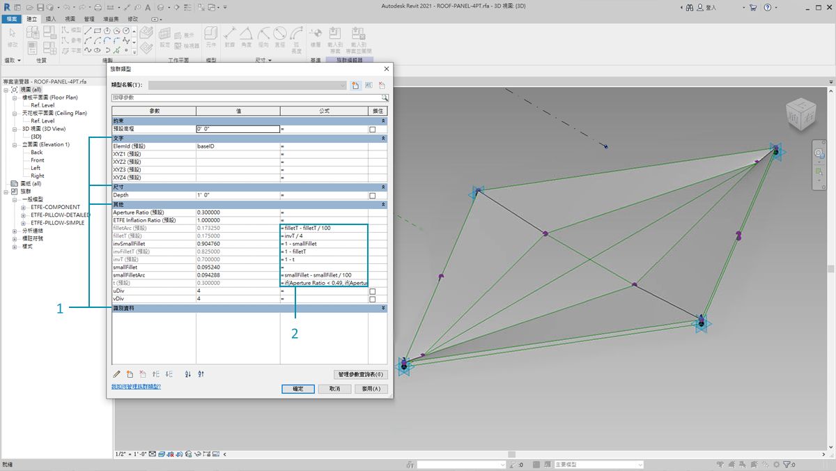Open the family types help link
The height and width of the screenshot is (471, 836).
[136, 386]
